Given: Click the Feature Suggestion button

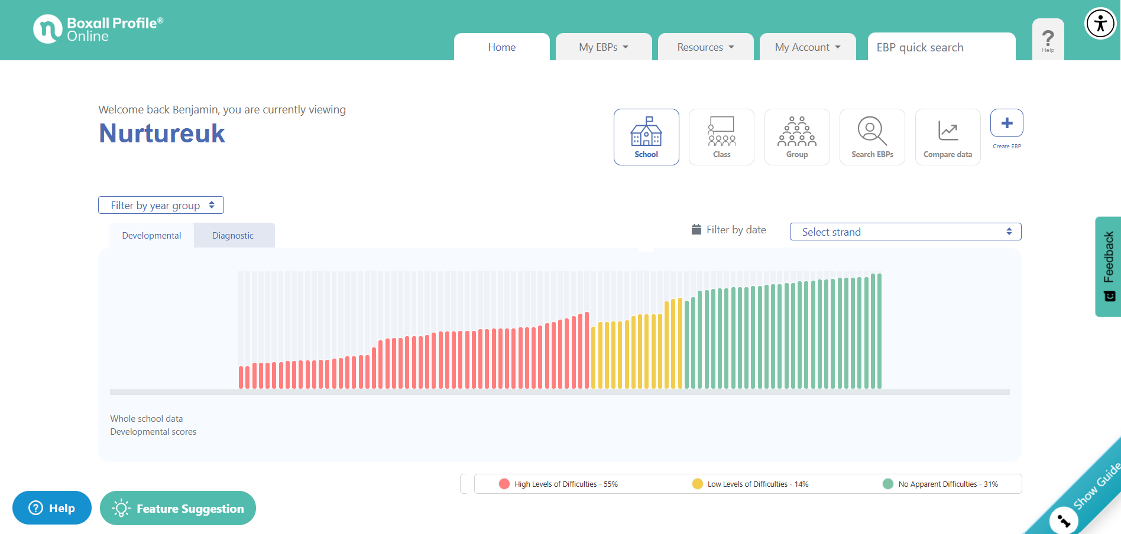Looking at the screenshot, I should click(178, 508).
